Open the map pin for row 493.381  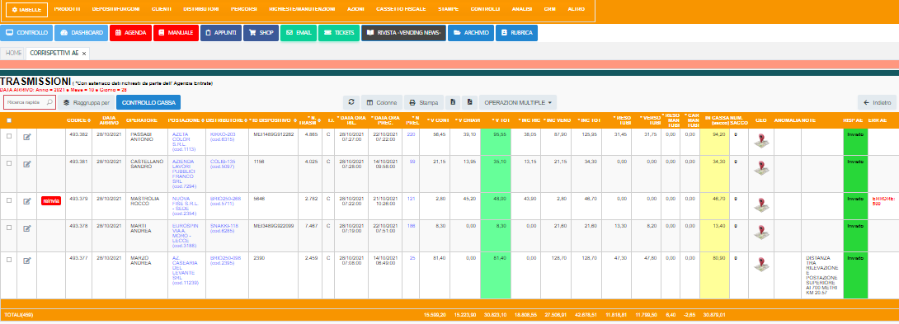(x=760, y=168)
